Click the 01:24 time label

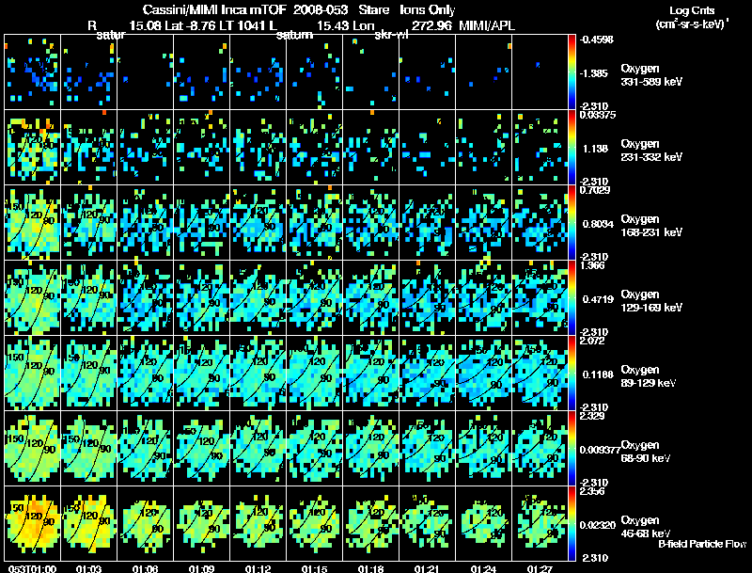[x=483, y=569]
